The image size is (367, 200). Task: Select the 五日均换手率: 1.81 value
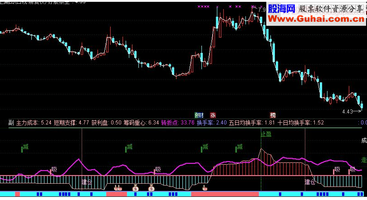click(252, 123)
